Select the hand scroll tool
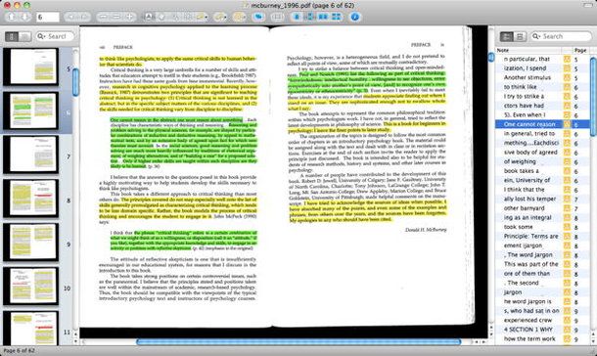 pyautogui.click(x=161, y=17)
